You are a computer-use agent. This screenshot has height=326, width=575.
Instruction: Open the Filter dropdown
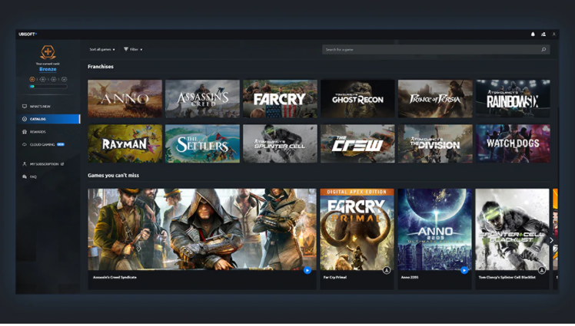(x=133, y=50)
